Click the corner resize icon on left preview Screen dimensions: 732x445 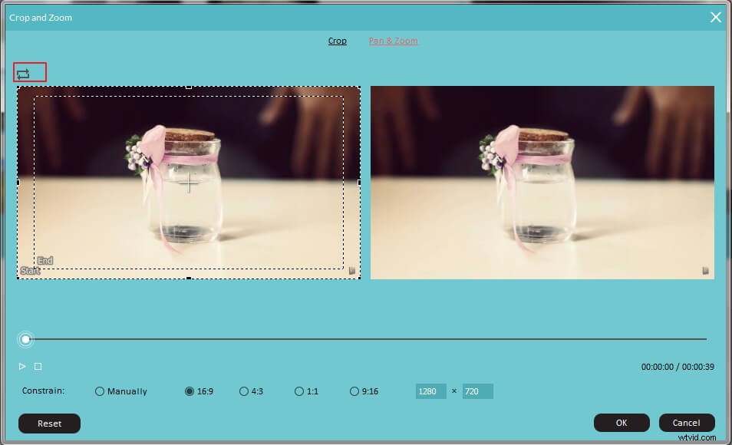pos(352,271)
